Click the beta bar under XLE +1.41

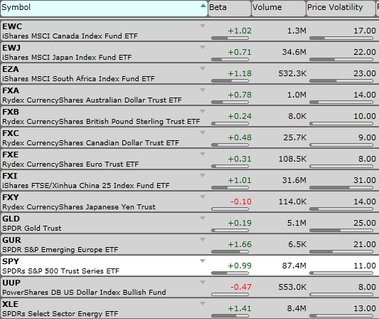(230, 316)
